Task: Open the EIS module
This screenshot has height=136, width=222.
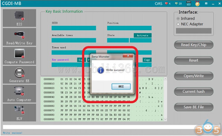Action: [19, 18]
